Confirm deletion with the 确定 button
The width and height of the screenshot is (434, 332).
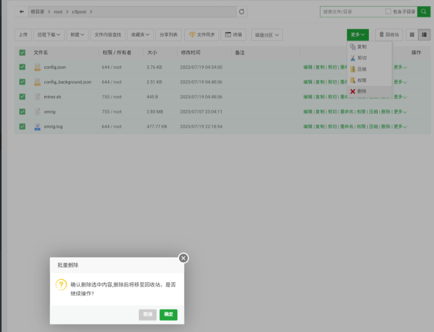168,314
